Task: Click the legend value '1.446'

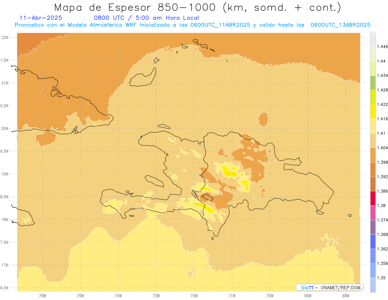Action: click(x=383, y=47)
